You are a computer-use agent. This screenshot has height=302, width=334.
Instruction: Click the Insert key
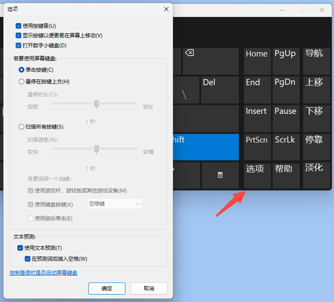point(257,118)
